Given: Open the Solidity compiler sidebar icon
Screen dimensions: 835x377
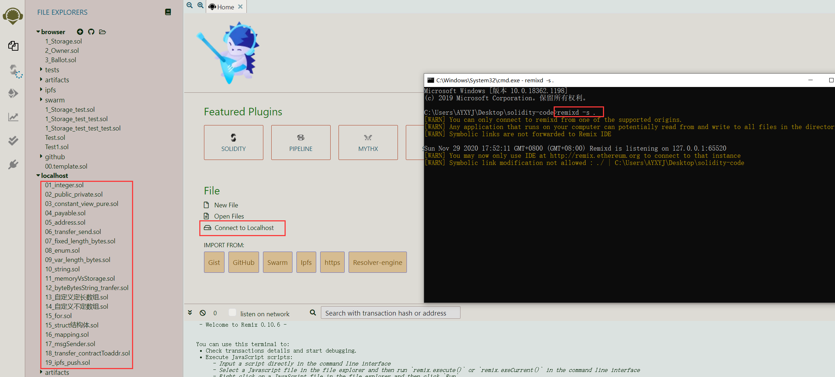Looking at the screenshot, I should pos(14,71).
